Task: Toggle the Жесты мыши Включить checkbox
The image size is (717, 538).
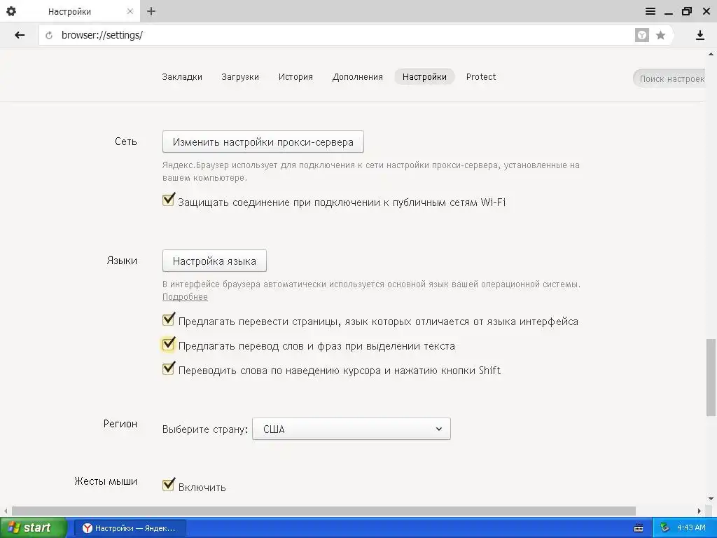Action: [x=168, y=485]
